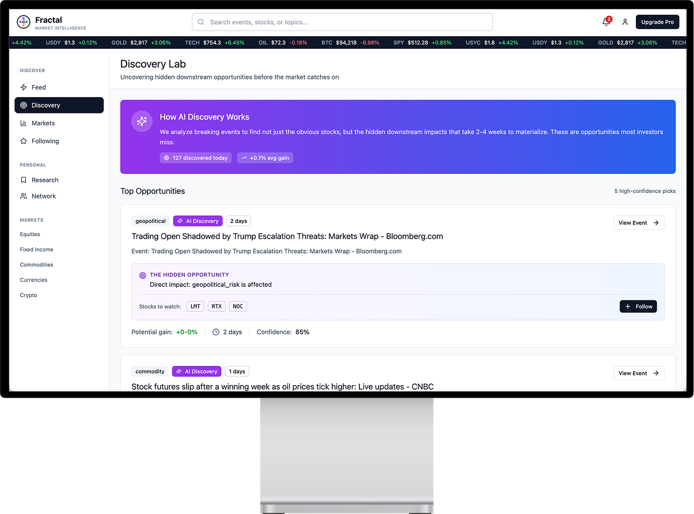Click the Discovery target icon in sidebar
The height and width of the screenshot is (514, 694).
pos(24,105)
